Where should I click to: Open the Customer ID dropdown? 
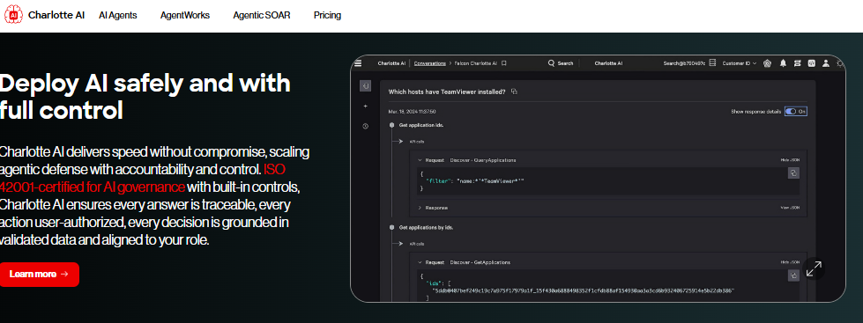[x=740, y=63]
